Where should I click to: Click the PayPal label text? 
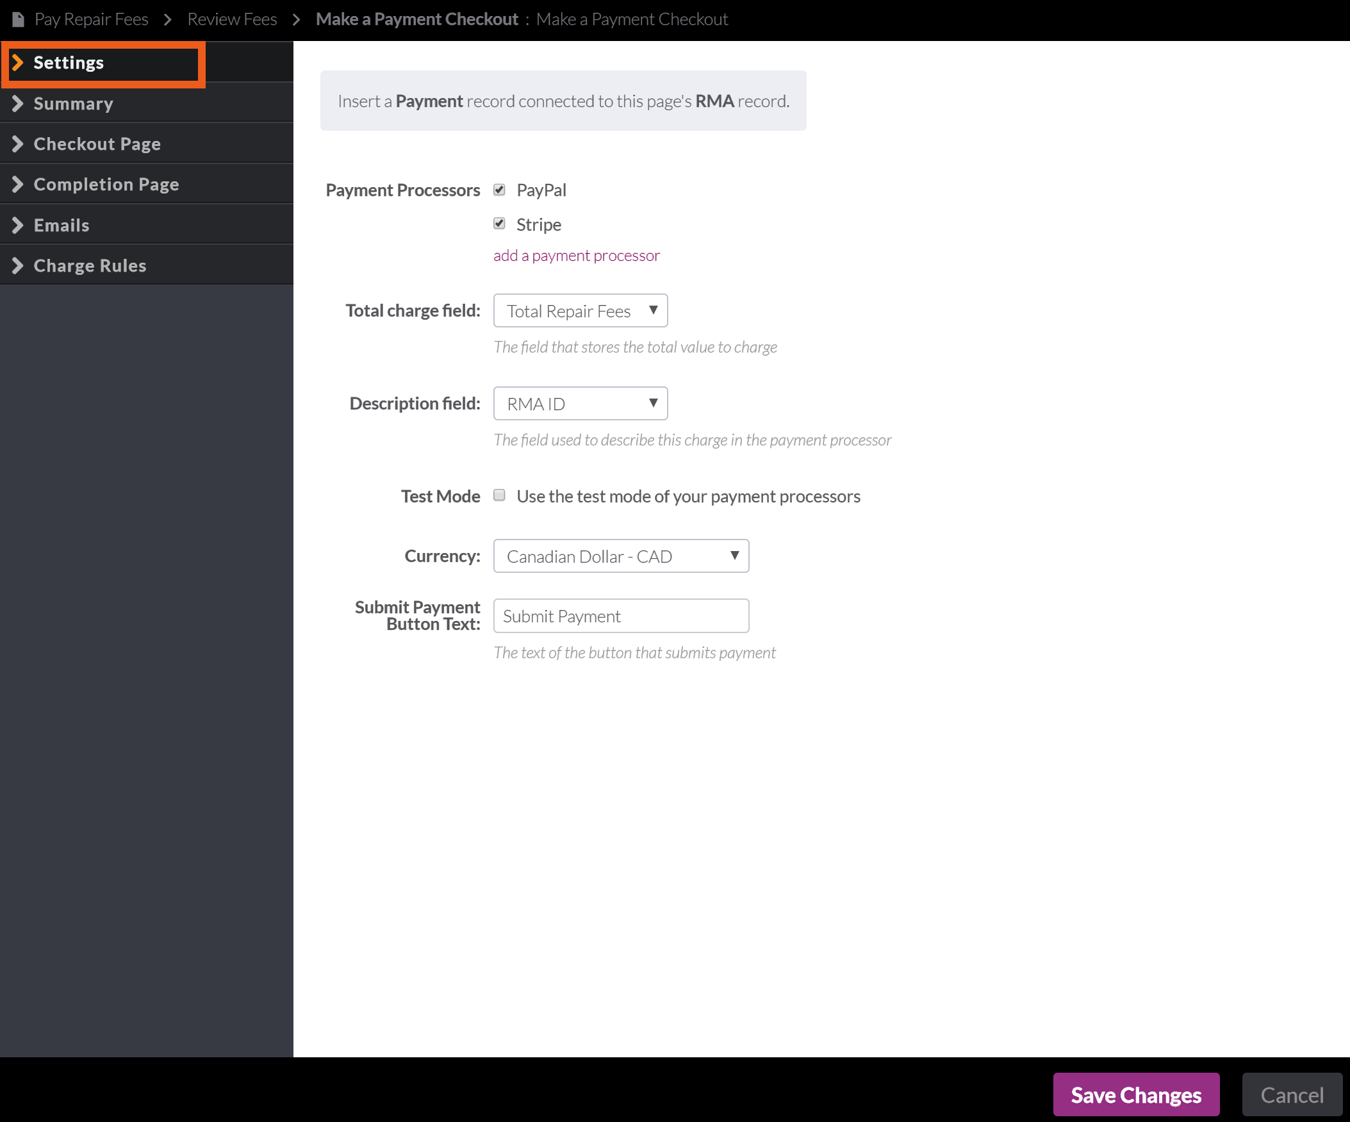541,190
